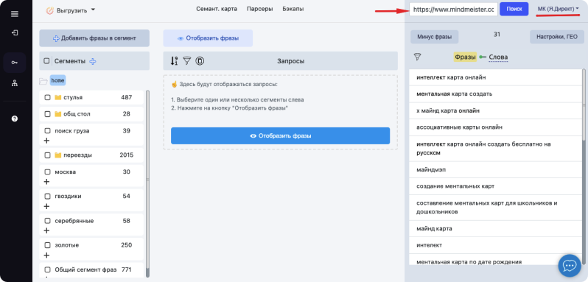This screenshot has width=588, height=282.
Task: Select phrase ассоциативные карты онлайн
Action: (495, 127)
